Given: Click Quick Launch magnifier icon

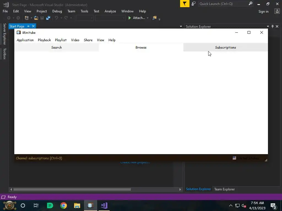Looking at the screenshot, I should [x=250, y=4].
